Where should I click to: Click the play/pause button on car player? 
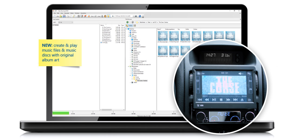click(x=214, y=100)
